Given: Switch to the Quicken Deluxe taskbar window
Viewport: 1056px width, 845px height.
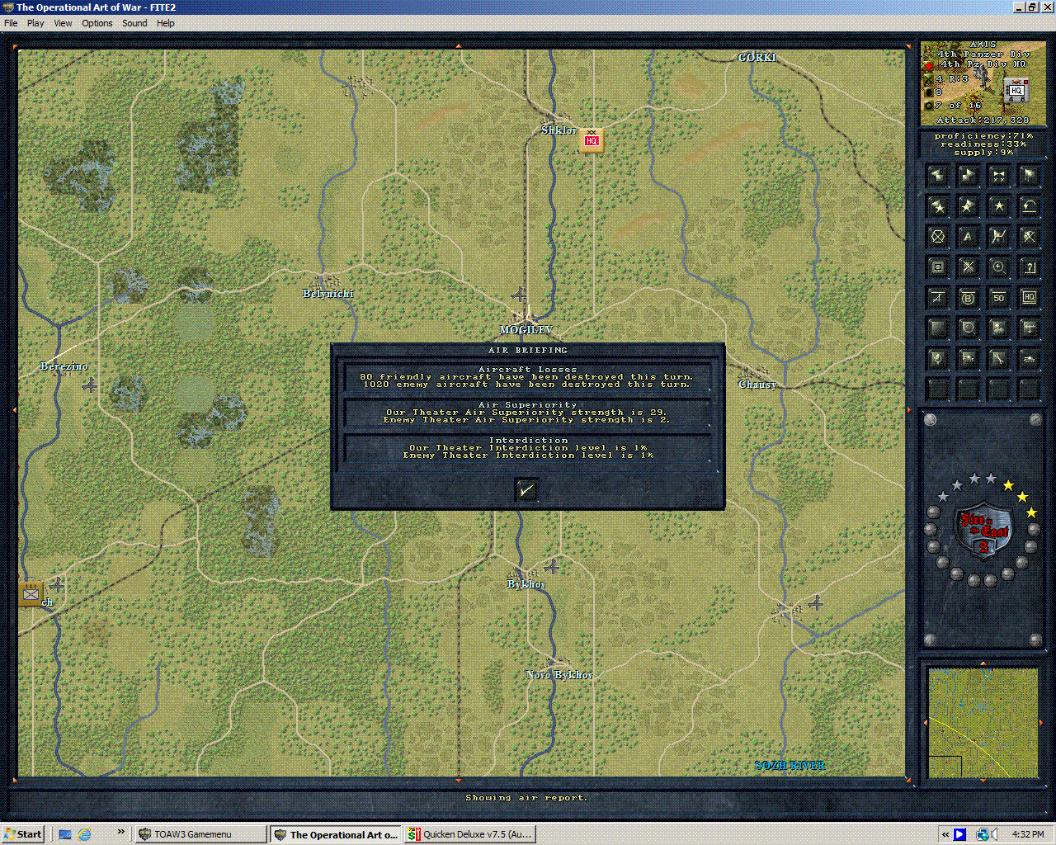Looking at the screenshot, I should coord(470,834).
